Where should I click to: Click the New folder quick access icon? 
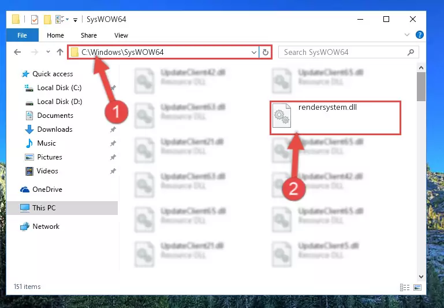click(x=47, y=19)
